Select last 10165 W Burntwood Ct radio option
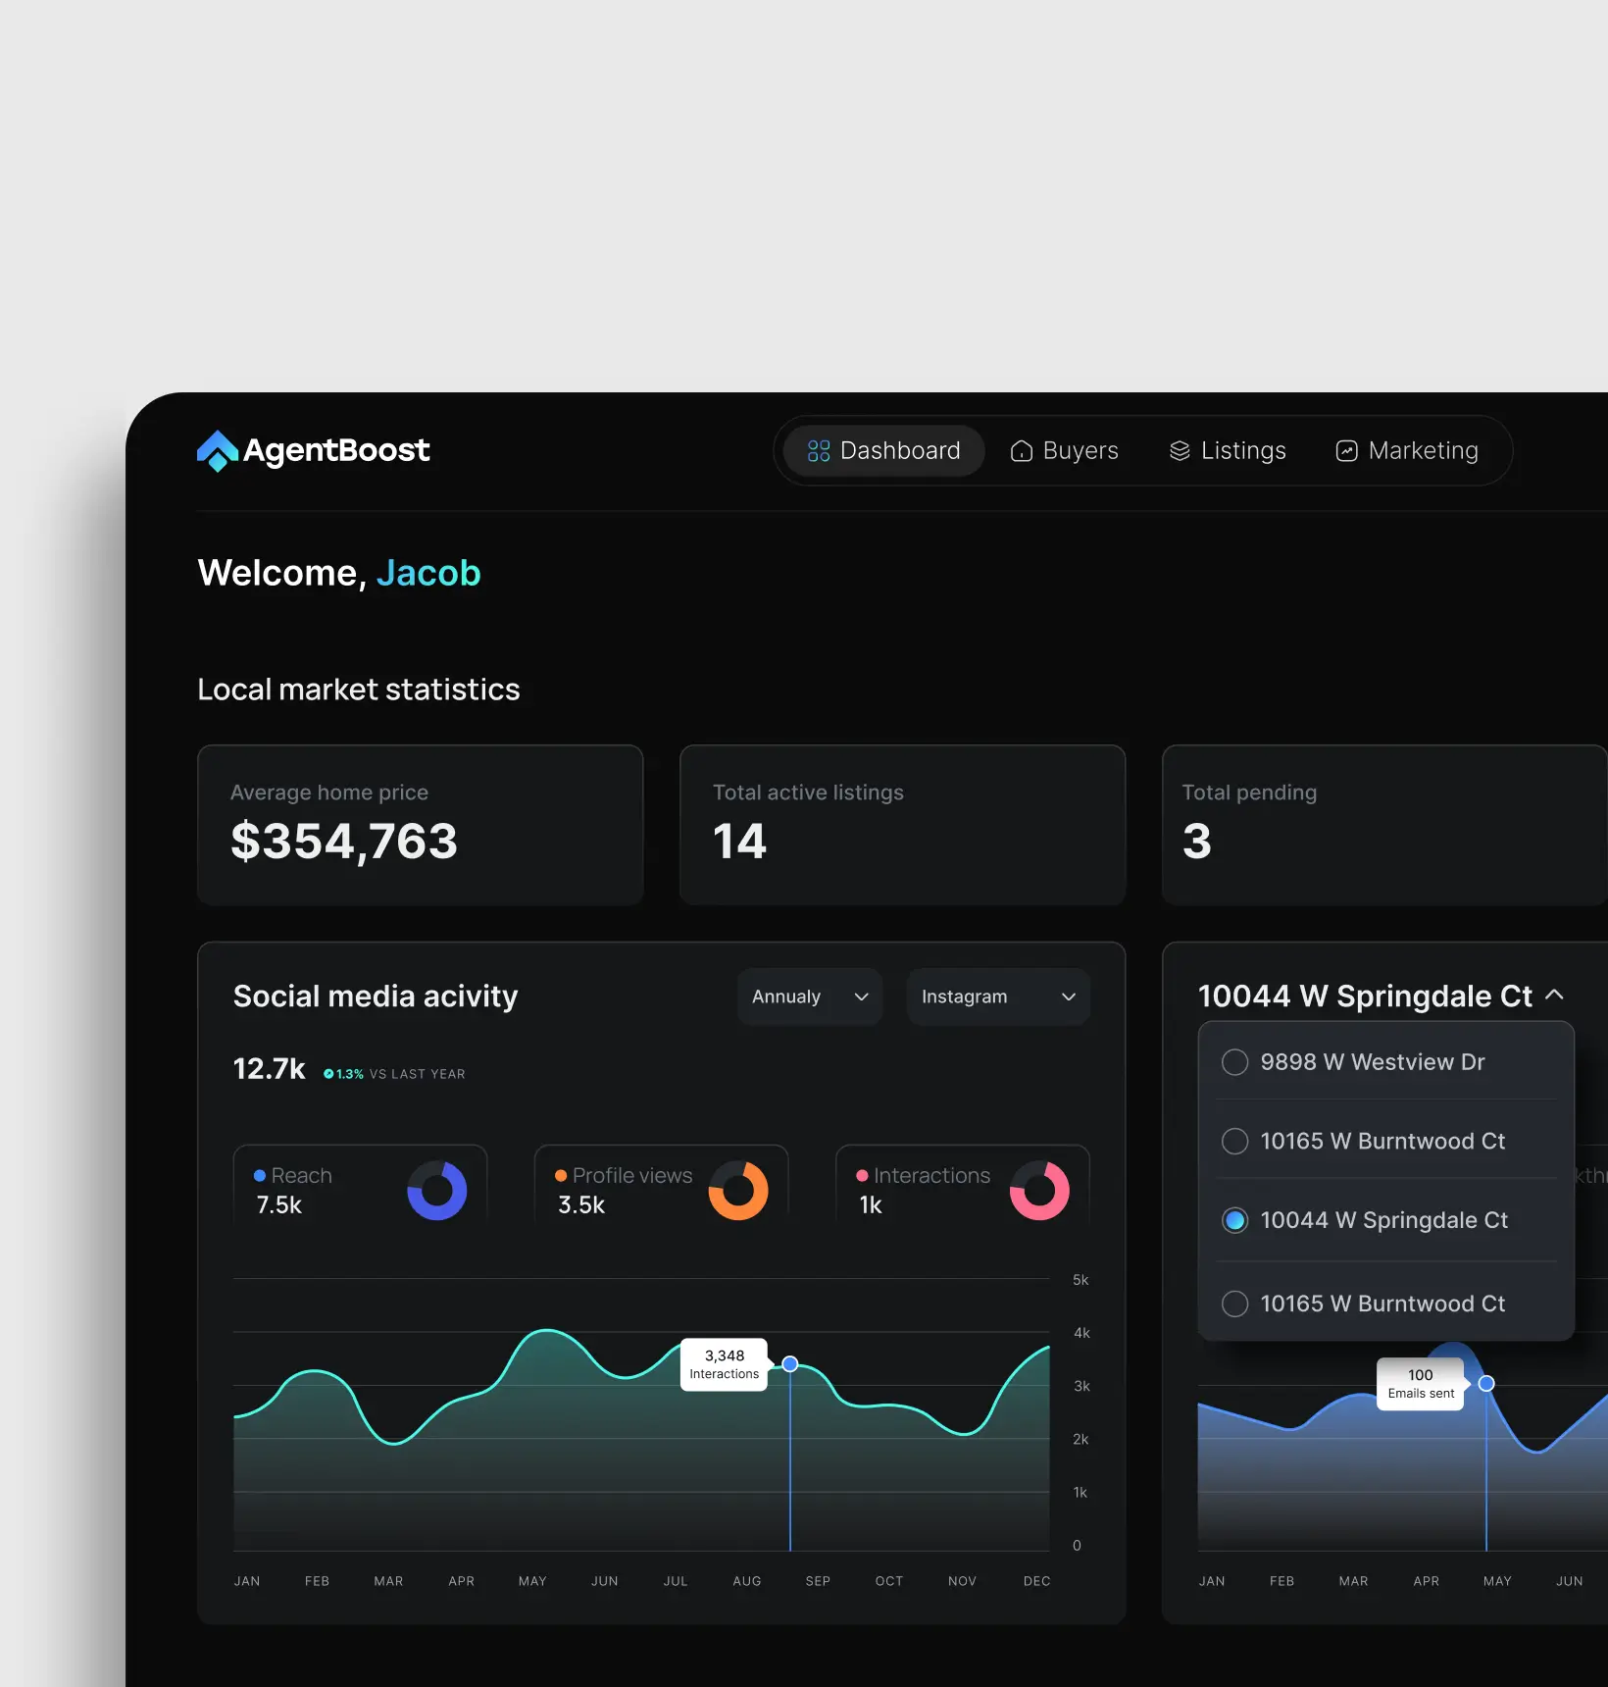The image size is (1608, 1687). 1235,1304
